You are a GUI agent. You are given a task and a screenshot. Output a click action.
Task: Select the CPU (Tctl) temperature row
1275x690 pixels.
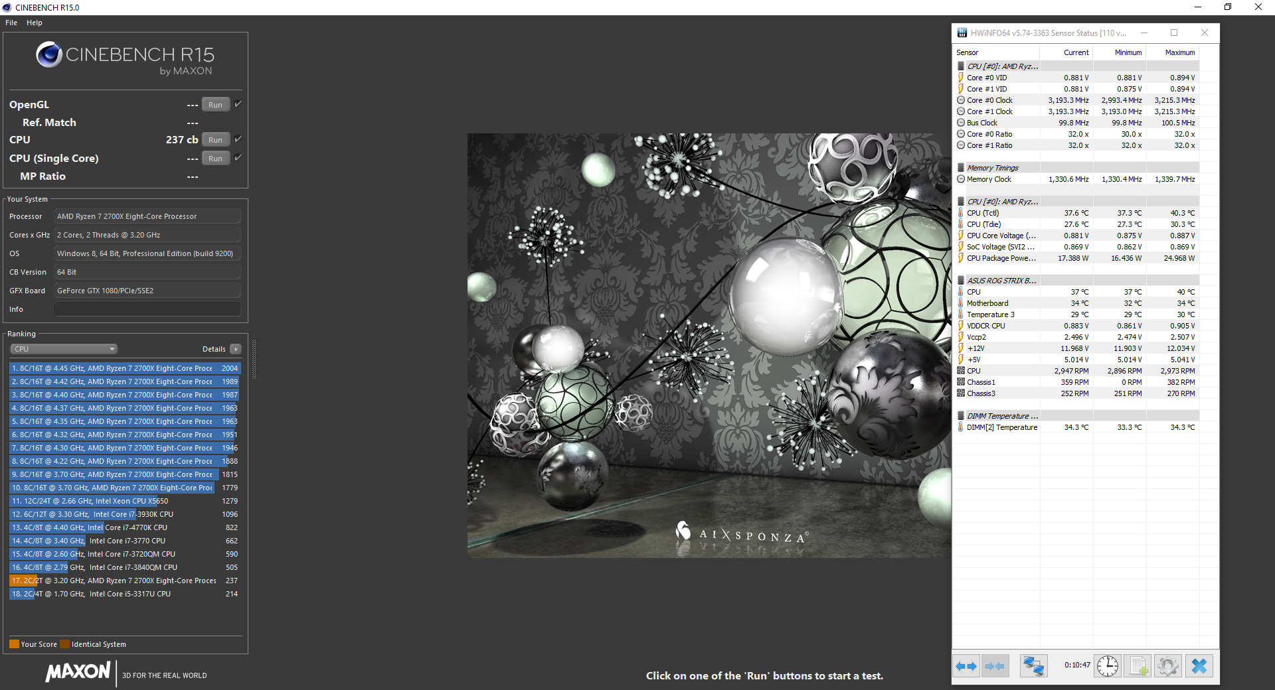[1076, 213]
